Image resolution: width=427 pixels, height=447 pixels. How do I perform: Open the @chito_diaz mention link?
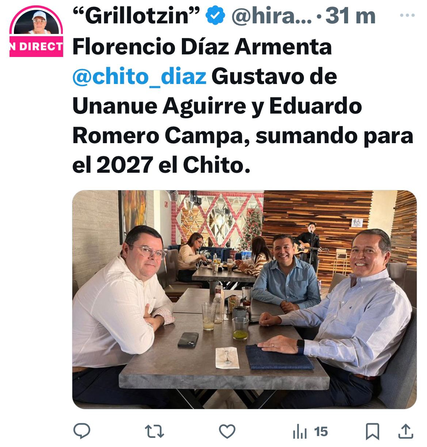tap(140, 76)
